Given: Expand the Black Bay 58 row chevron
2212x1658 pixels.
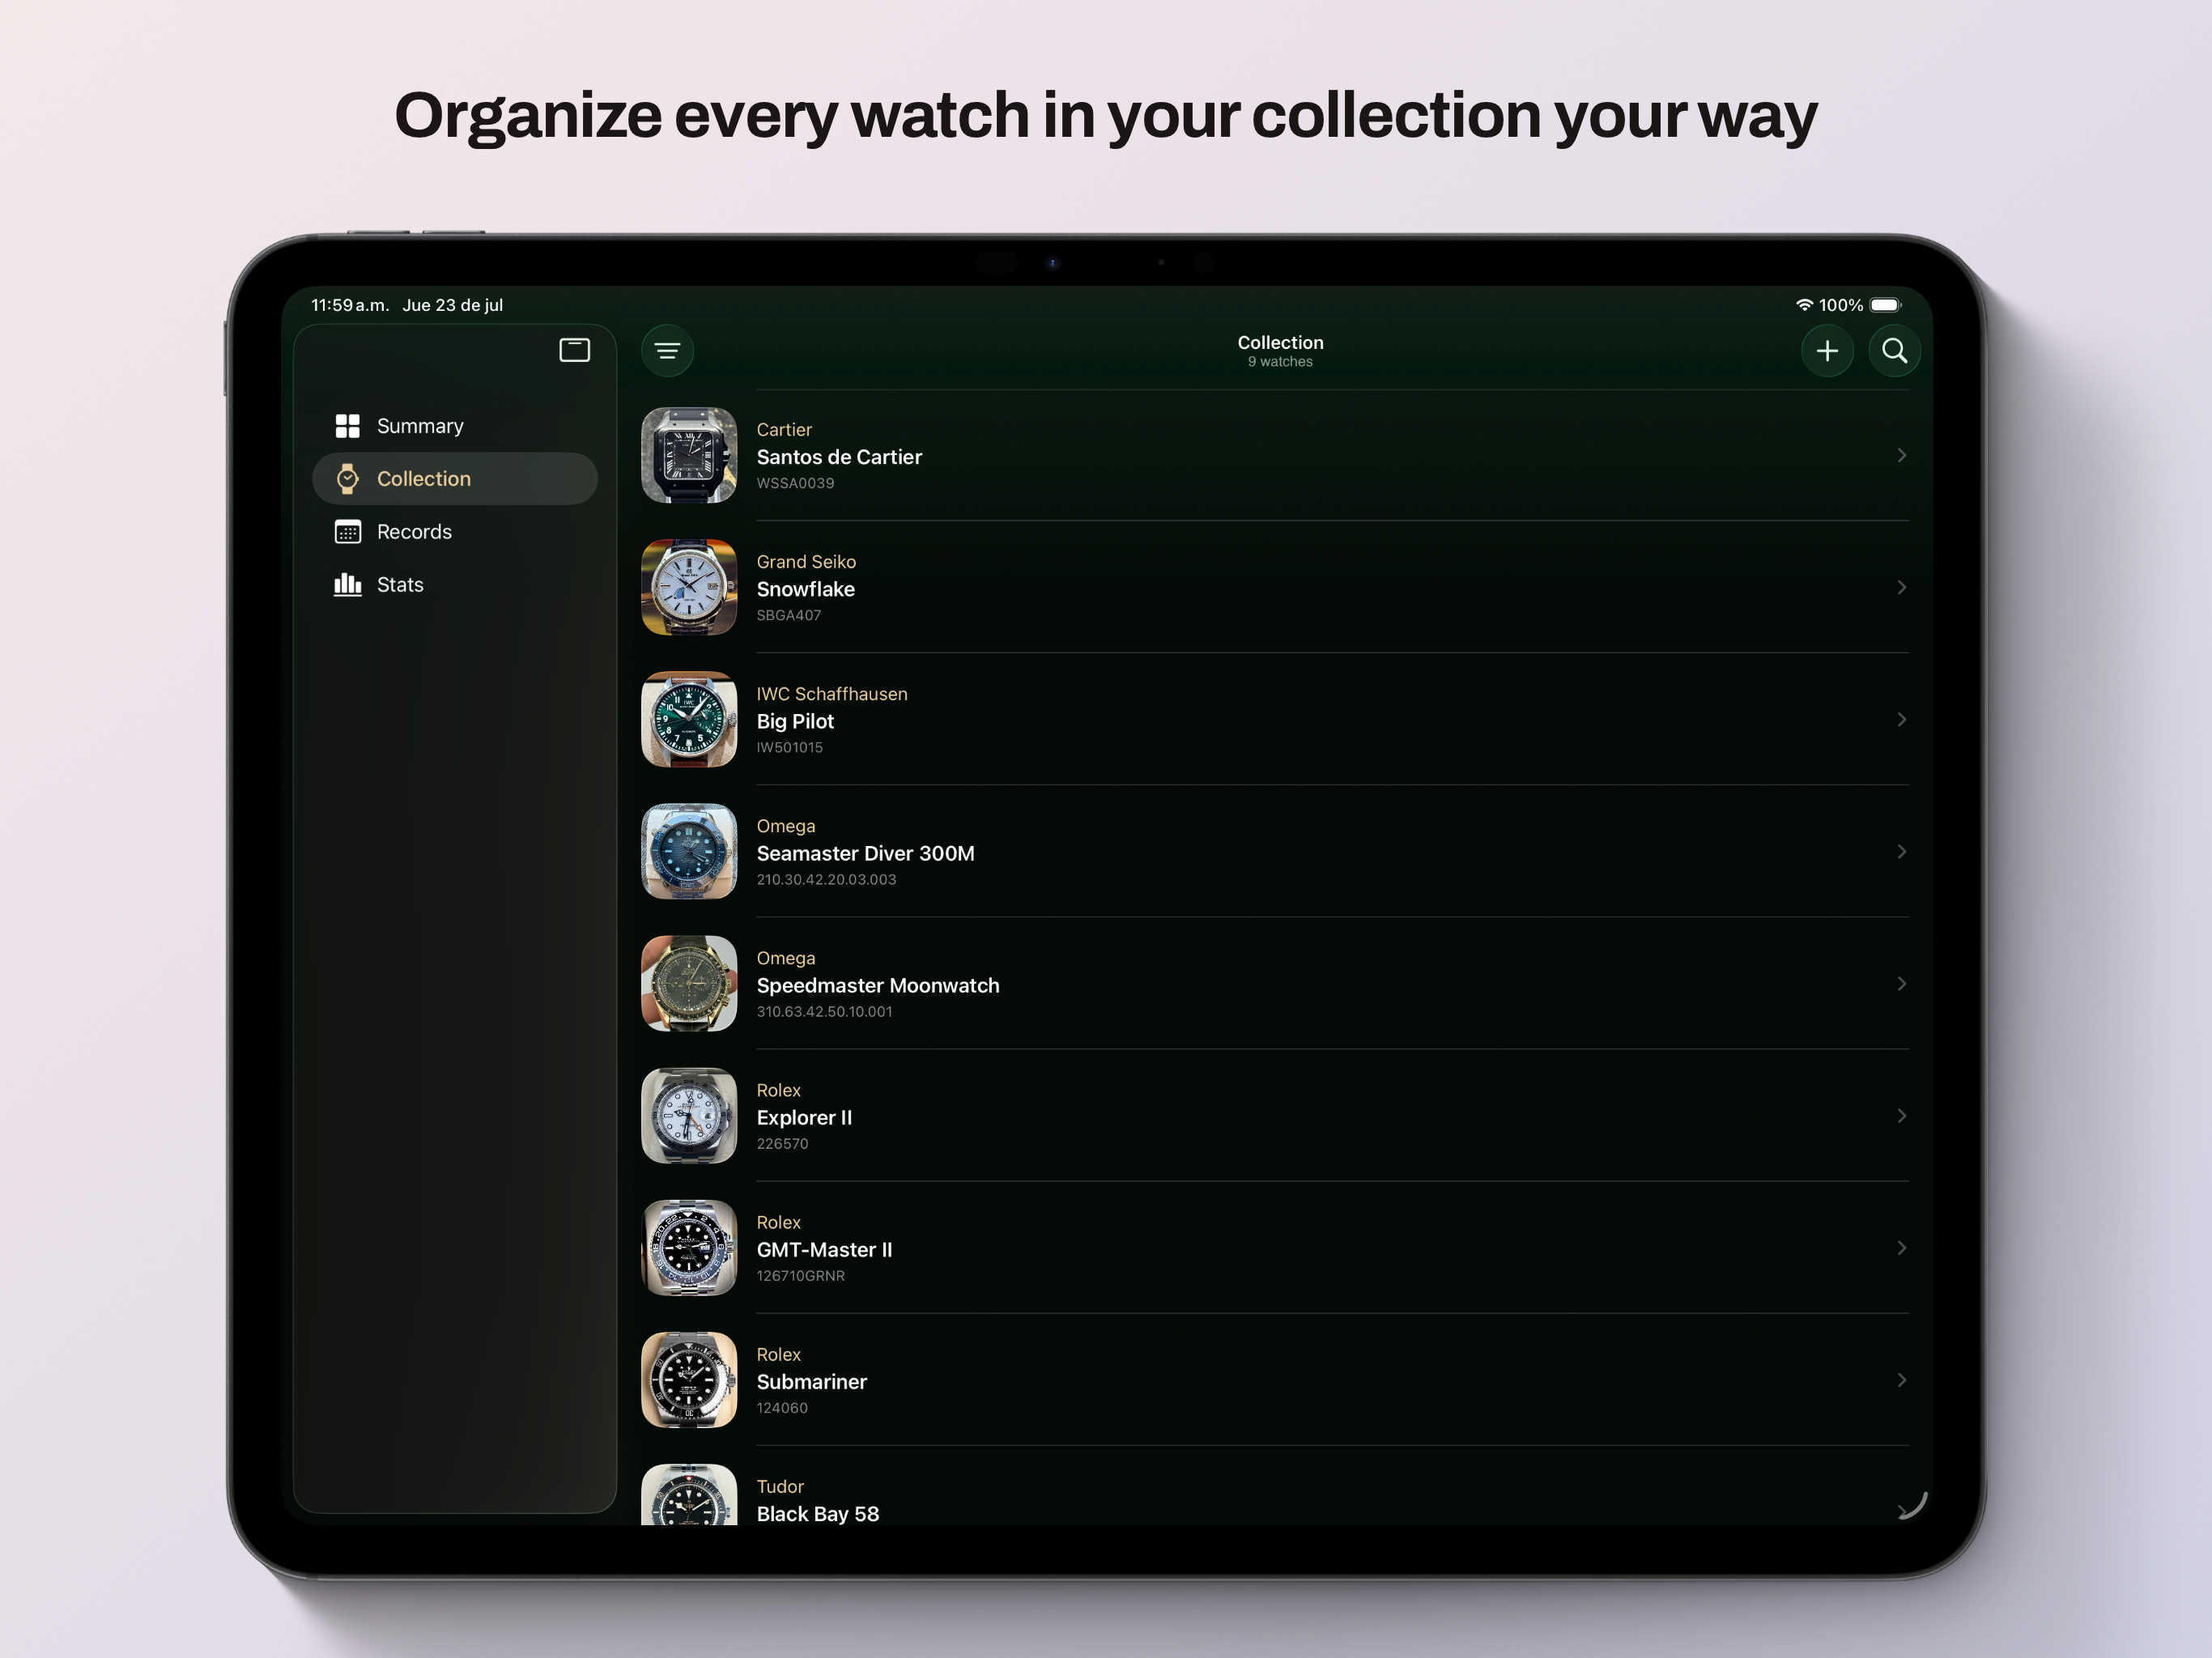Looking at the screenshot, I should (1903, 1511).
